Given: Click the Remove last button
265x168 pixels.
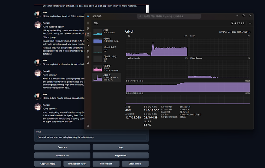Looking at the screenshot, I should point(106,164).
